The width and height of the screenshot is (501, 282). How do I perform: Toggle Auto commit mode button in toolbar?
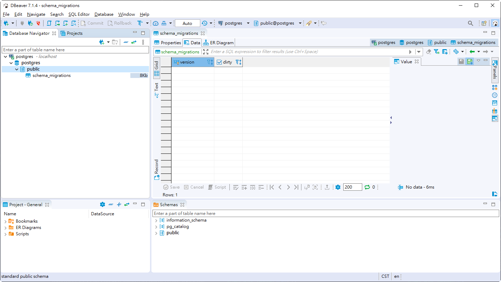(x=188, y=23)
